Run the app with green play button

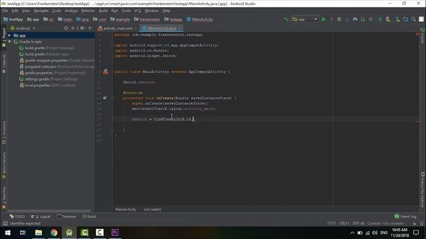323,19
